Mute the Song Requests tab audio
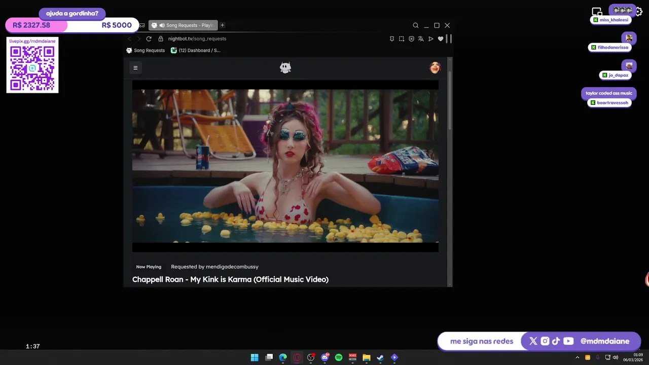649x365 pixels. coord(162,25)
